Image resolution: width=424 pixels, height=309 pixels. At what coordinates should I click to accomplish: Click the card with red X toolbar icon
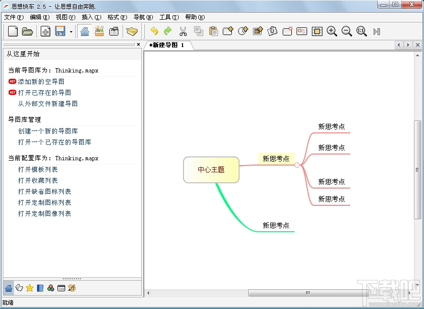pos(302,31)
